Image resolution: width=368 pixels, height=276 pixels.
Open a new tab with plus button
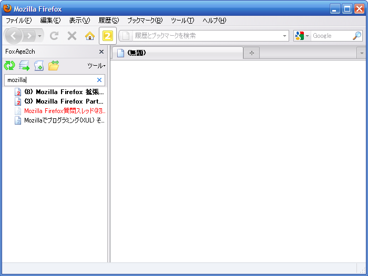pos(252,53)
